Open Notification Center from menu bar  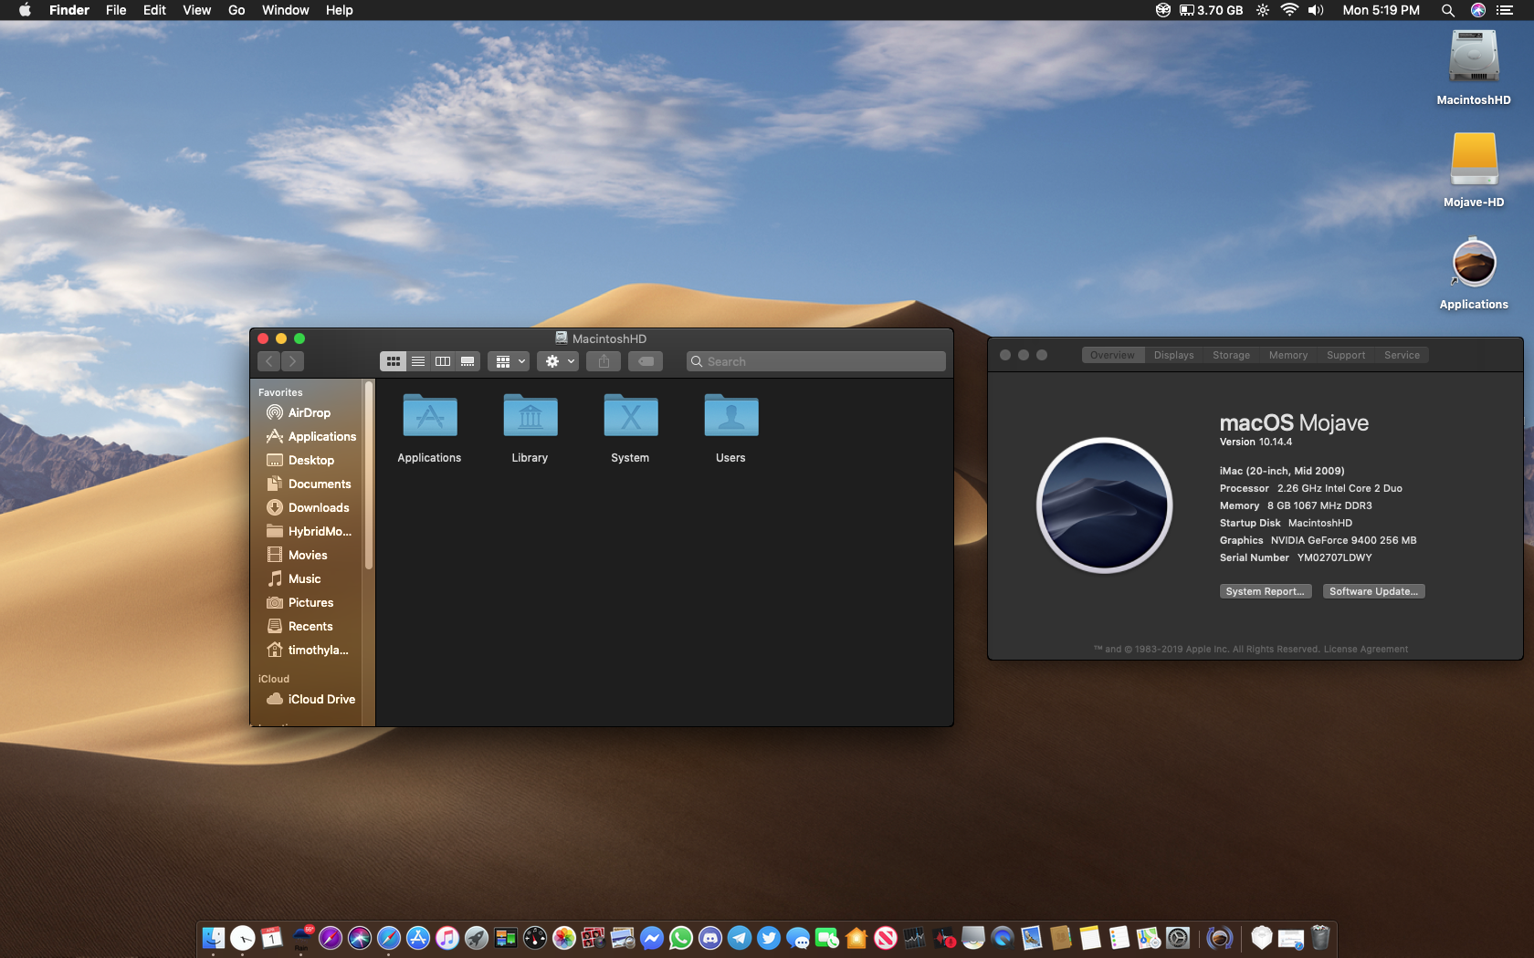point(1505,10)
